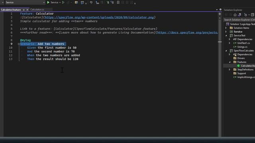Viewport: 255px width, 143px height.
Task: Click the editor settings gear above the scrollbar
Action: point(220,10)
